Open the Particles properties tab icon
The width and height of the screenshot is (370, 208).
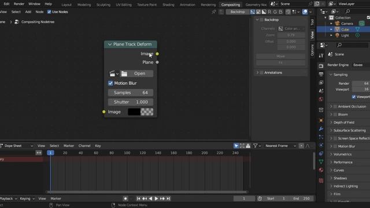tap(321, 137)
